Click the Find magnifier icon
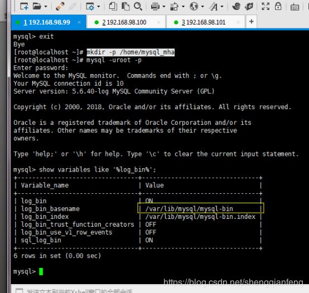This screenshot has height=293, width=309. pos(138,6)
